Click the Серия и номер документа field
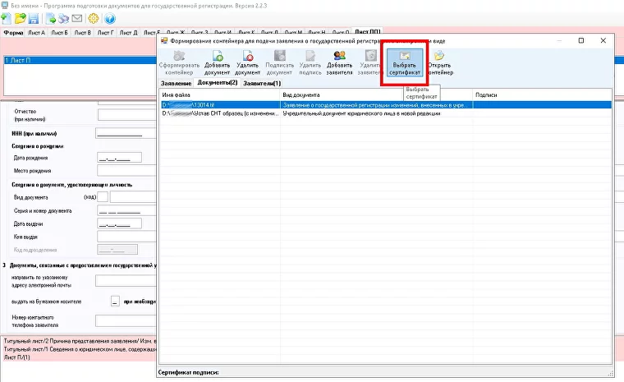The width and height of the screenshot is (624, 382). coord(126,211)
